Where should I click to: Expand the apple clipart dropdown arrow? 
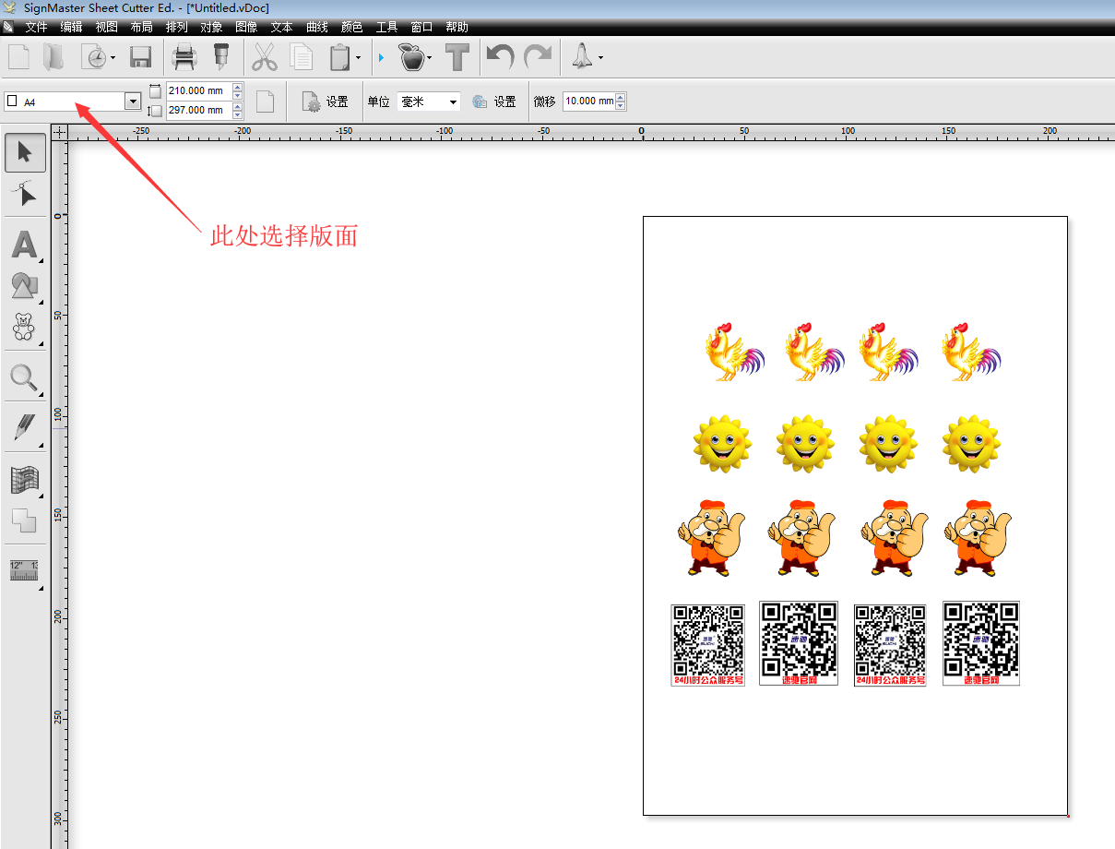point(430,58)
